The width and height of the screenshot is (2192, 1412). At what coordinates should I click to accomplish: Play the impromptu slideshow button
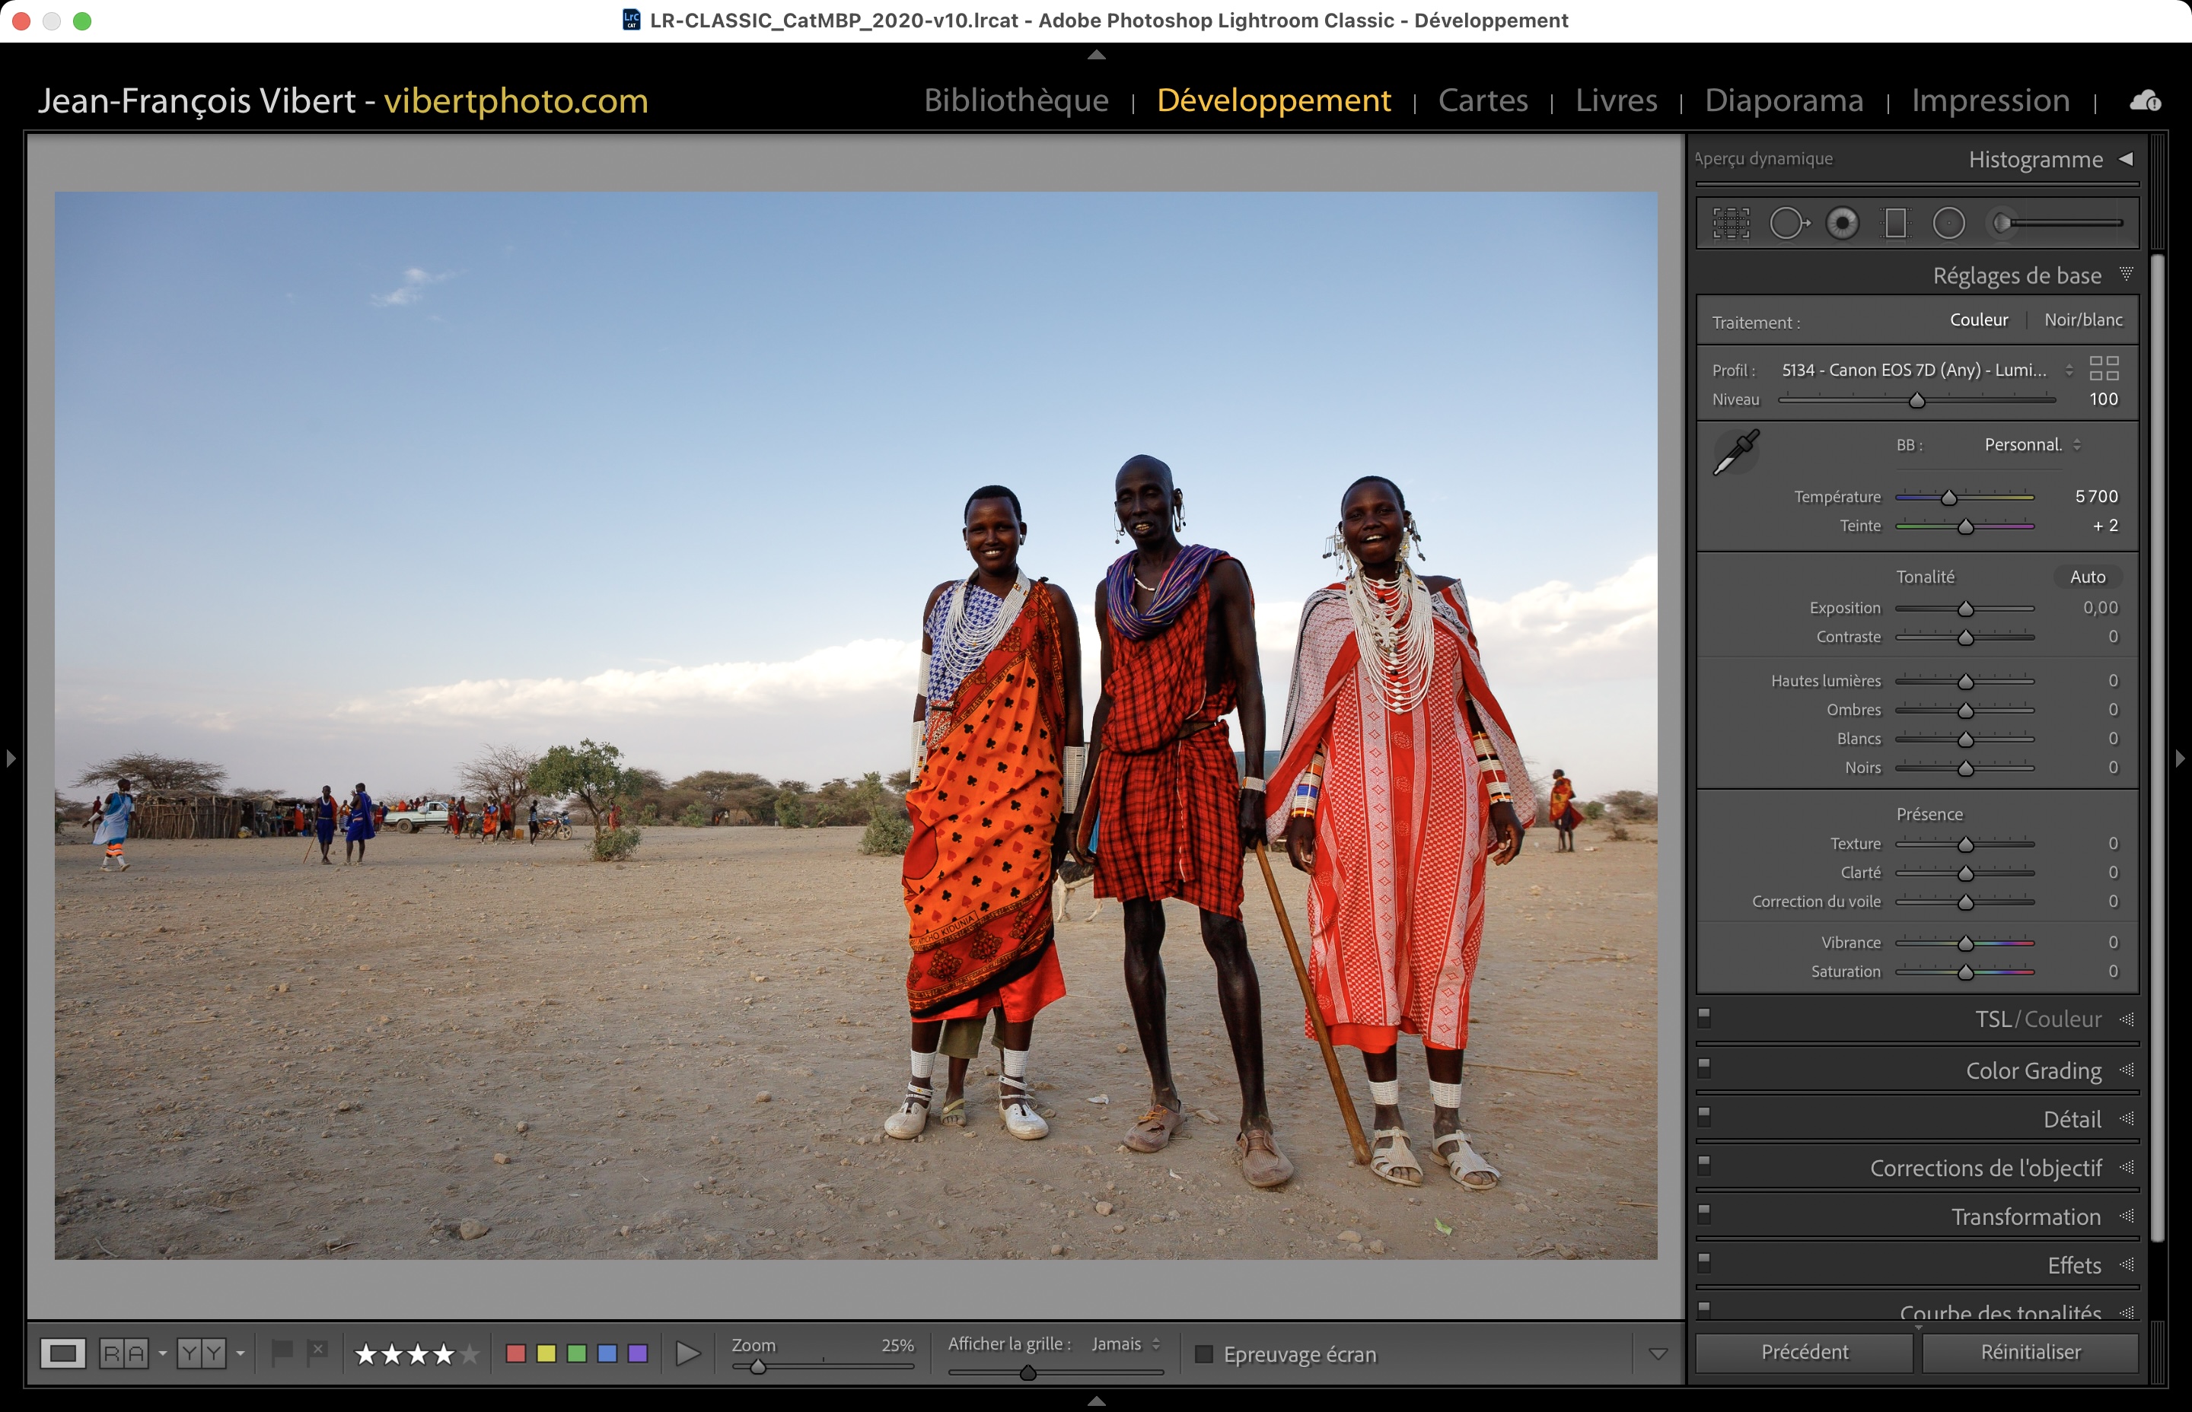(x=687, y=1353)
